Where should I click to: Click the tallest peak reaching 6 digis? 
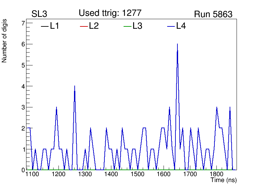(177, 44)
